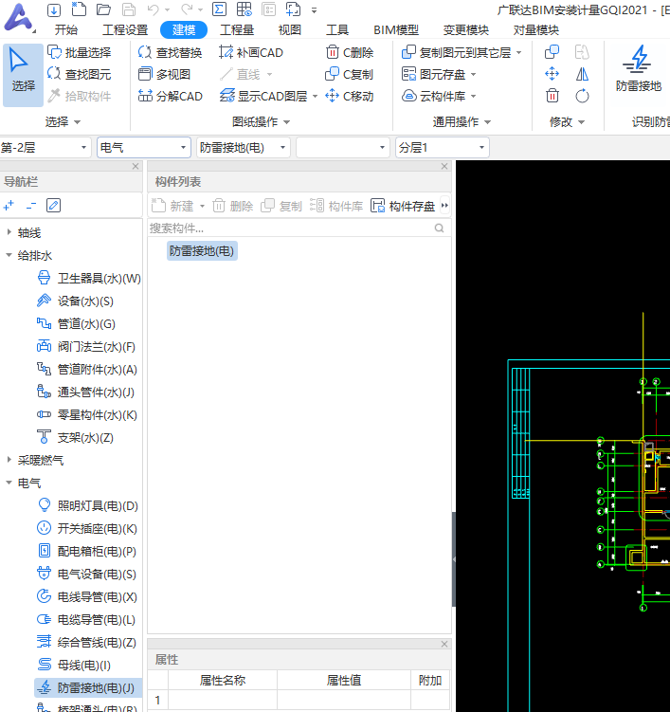This screenshot has width=670, height=712.
Task: Click the delete trash icon in 修改 group
Action: [x=552, y=96]
